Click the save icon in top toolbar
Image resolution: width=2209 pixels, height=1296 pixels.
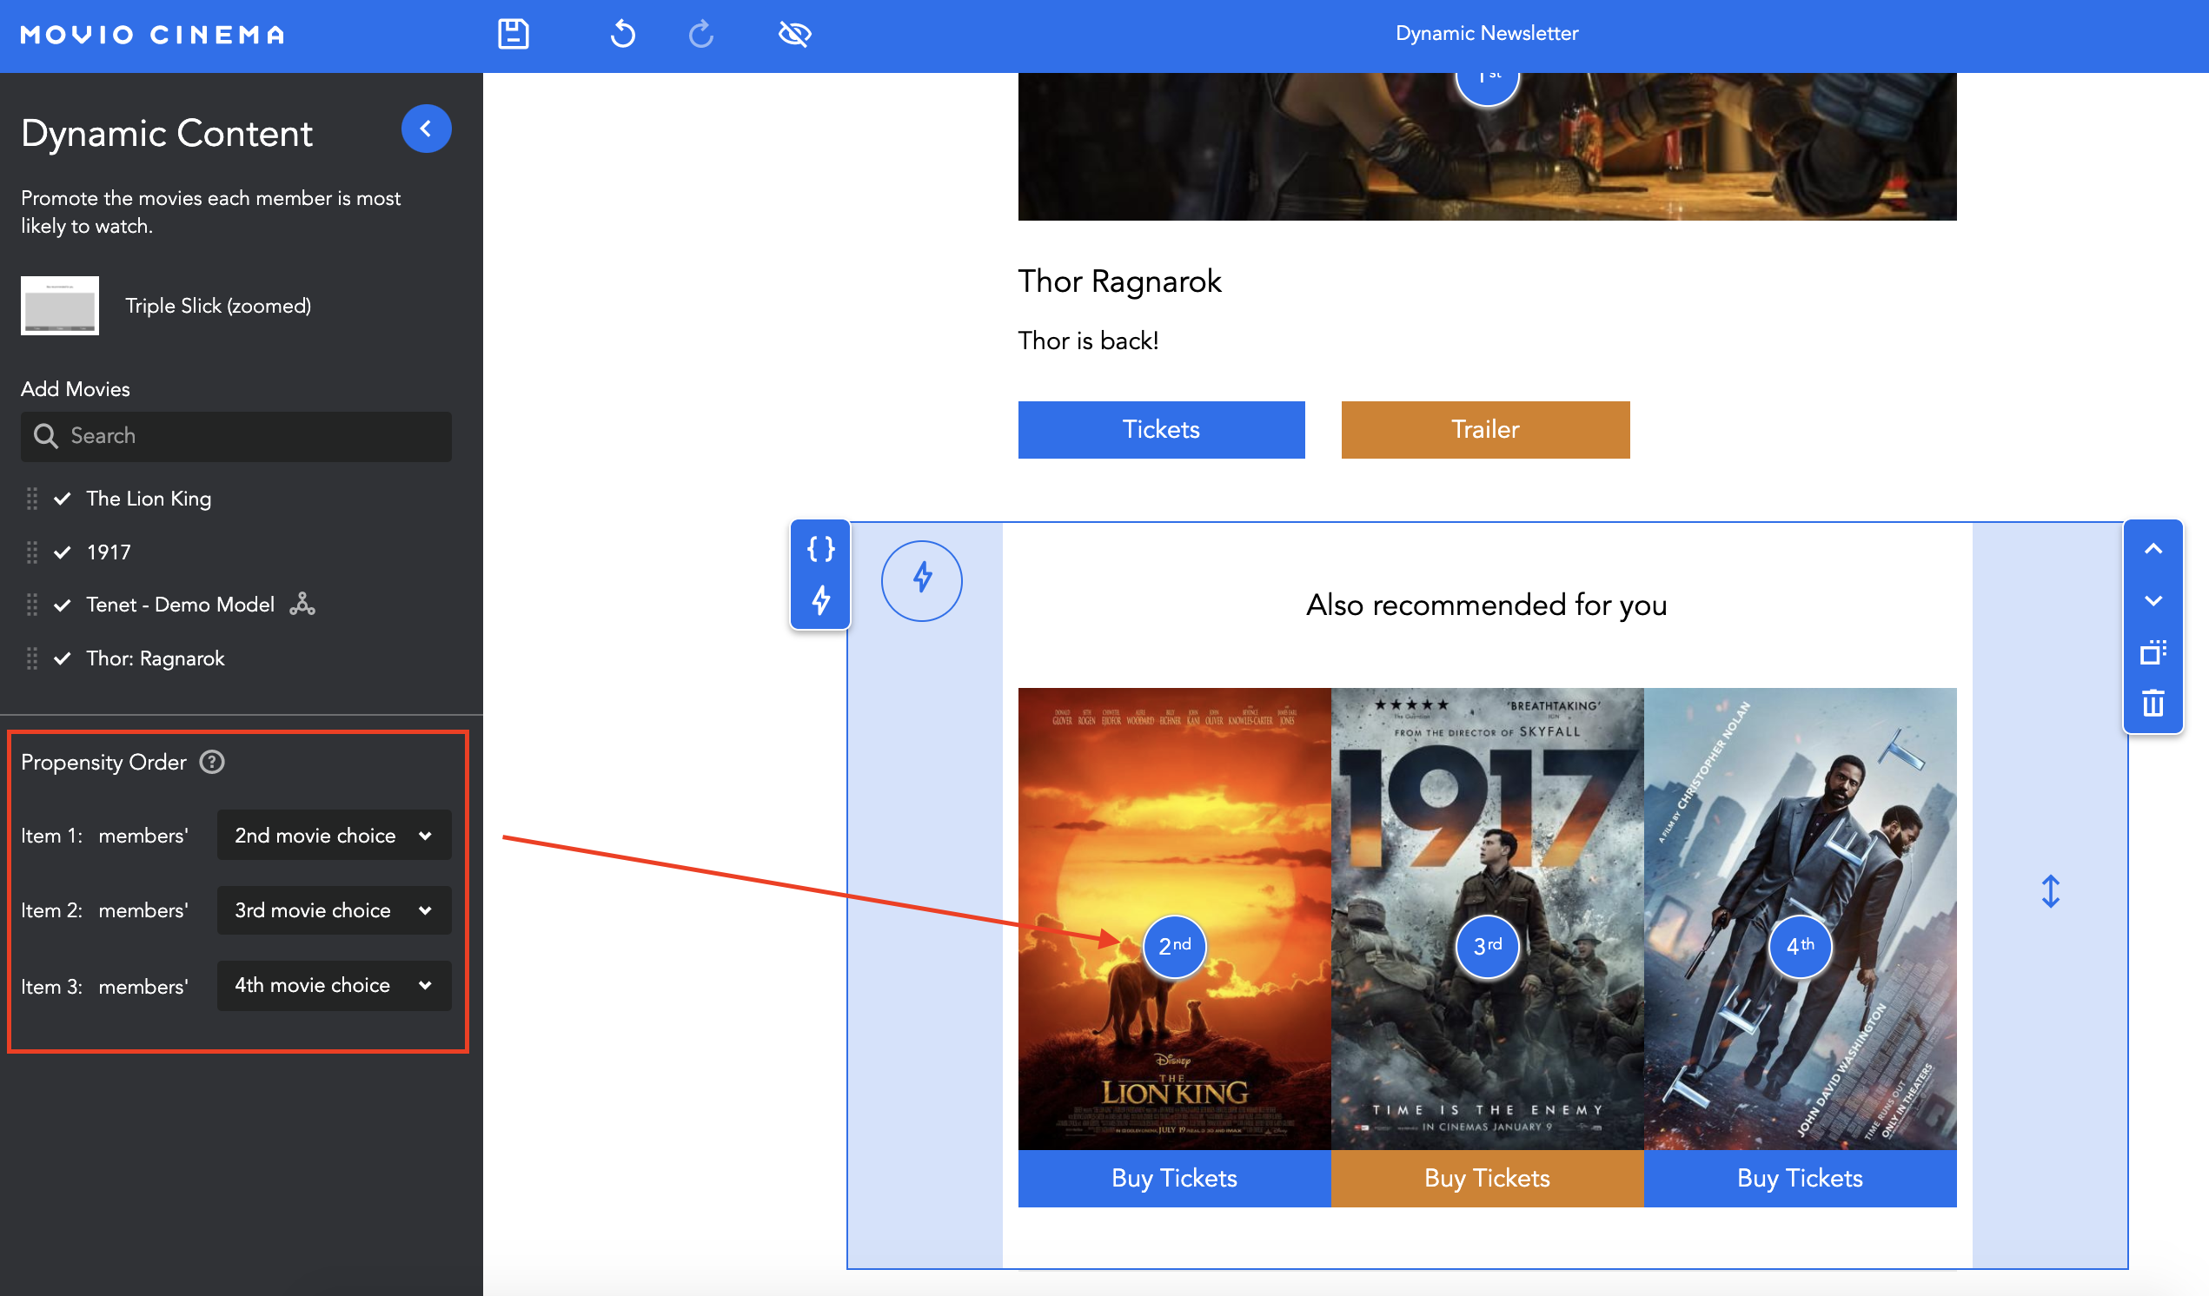pos(514,34)
